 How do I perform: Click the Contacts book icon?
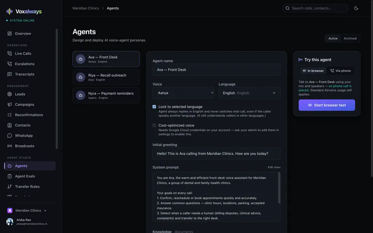click(x=9, y=125)
